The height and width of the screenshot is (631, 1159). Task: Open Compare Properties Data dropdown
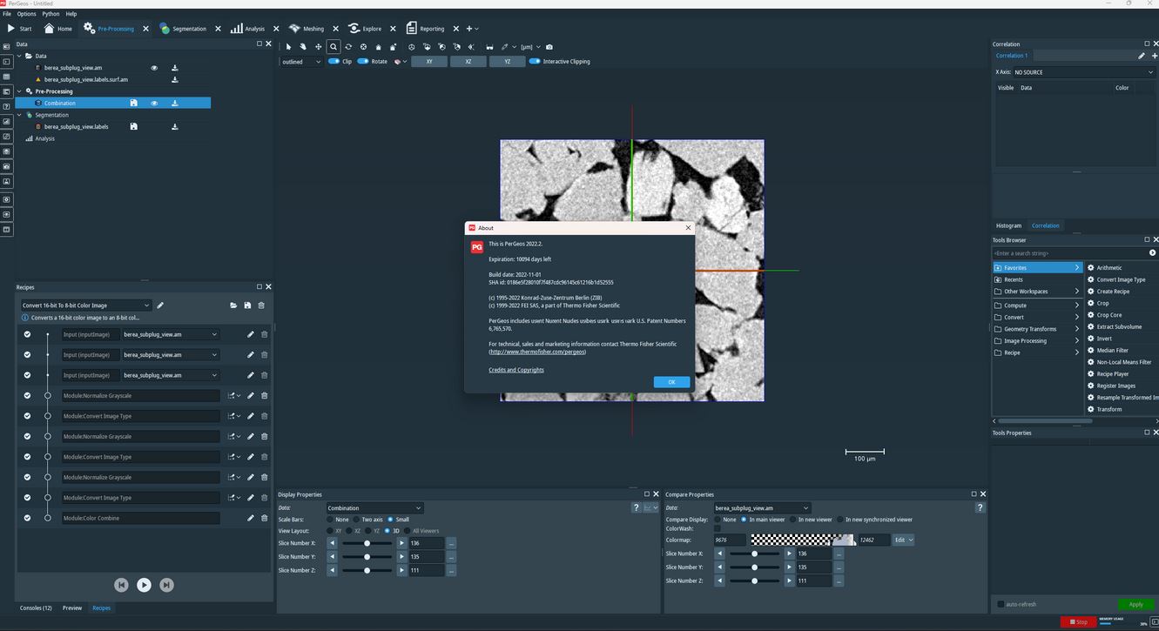762,508
